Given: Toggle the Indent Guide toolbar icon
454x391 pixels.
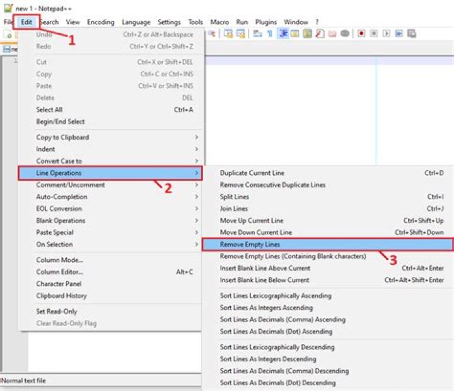Looking at the screenshot, I should click(283, 34).
